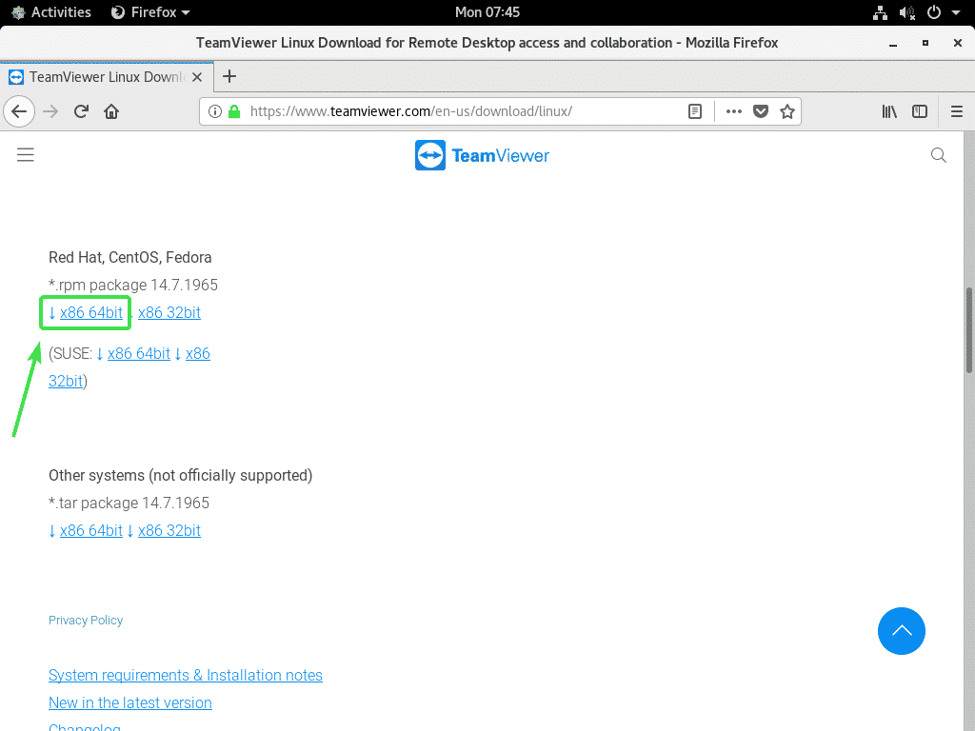Viewport: 975px width, 731px height.
Task: Click the TeamViewer logo
Action: 482,155
